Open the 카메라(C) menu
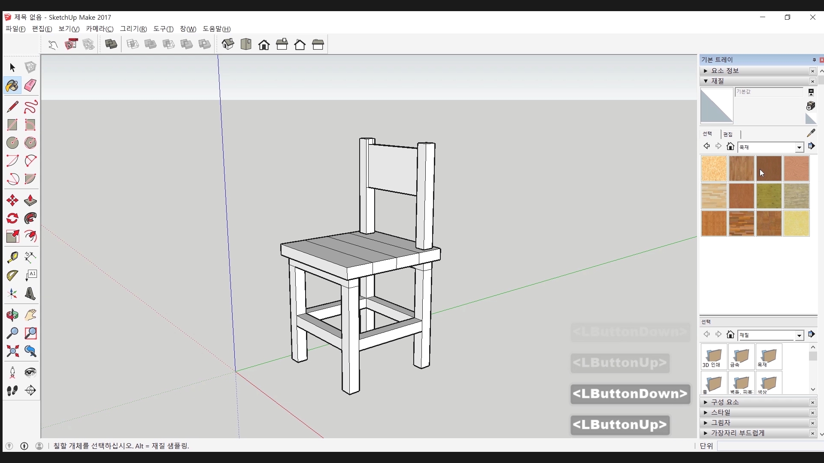This screenshot has width=824, height=463. pos(100,29)
